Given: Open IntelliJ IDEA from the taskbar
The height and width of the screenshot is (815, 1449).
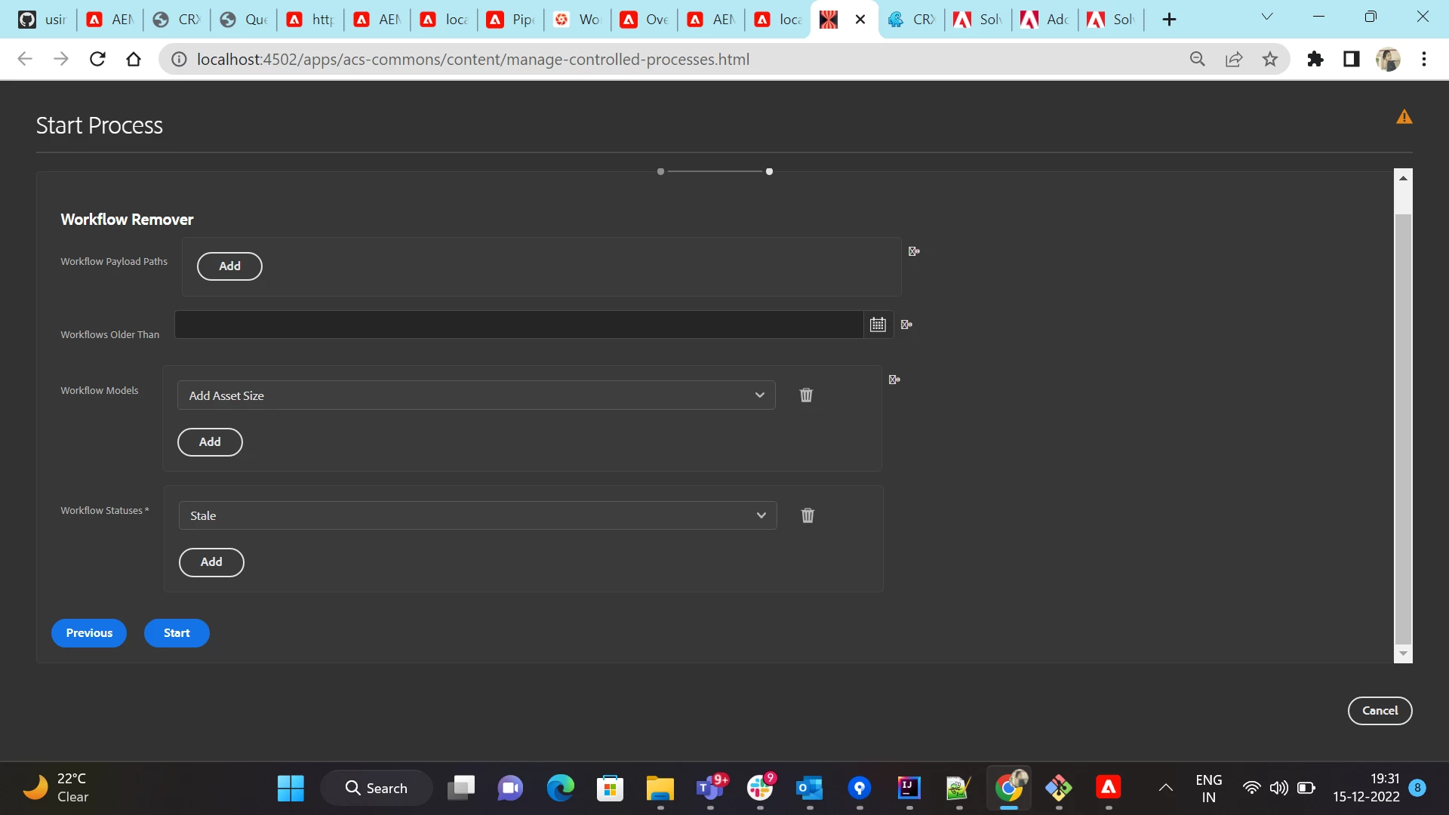Looking at the screenshot, I should [909, 788].
